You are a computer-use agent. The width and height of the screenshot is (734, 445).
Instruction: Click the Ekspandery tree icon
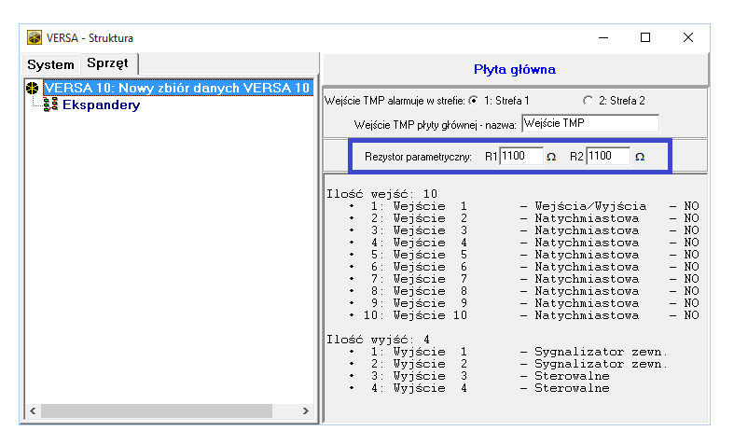(51, 104)
